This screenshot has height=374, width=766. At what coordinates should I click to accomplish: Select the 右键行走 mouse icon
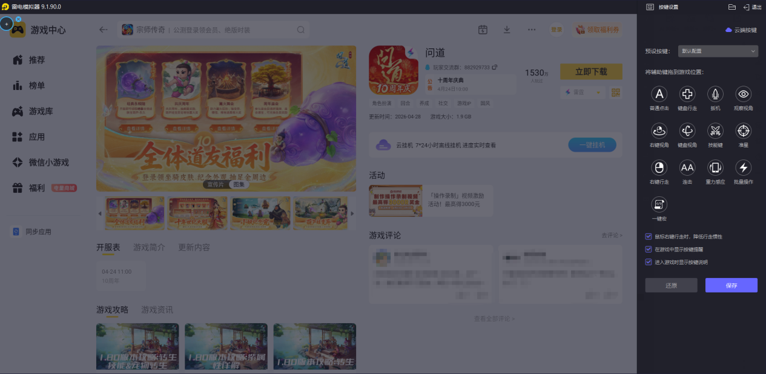click(659, 167)
